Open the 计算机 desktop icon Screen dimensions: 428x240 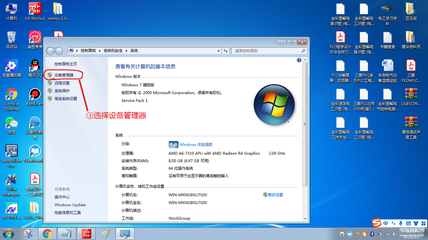coord(11,11)
